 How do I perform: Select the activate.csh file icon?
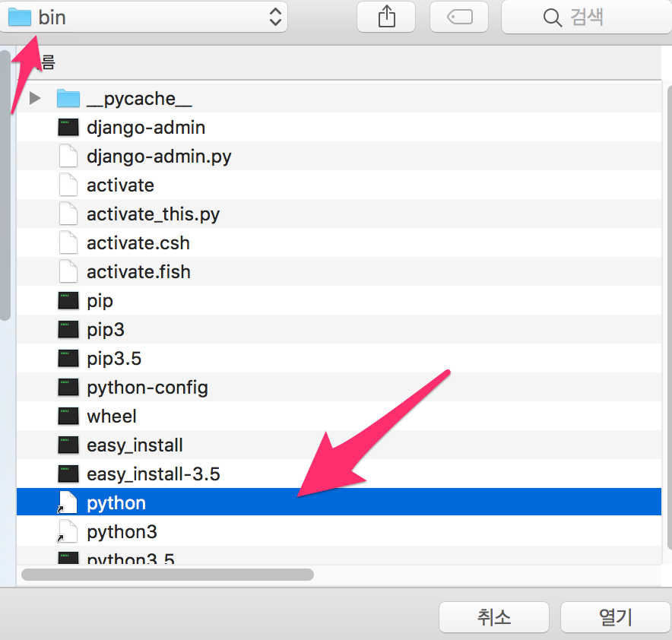(68, 242)
